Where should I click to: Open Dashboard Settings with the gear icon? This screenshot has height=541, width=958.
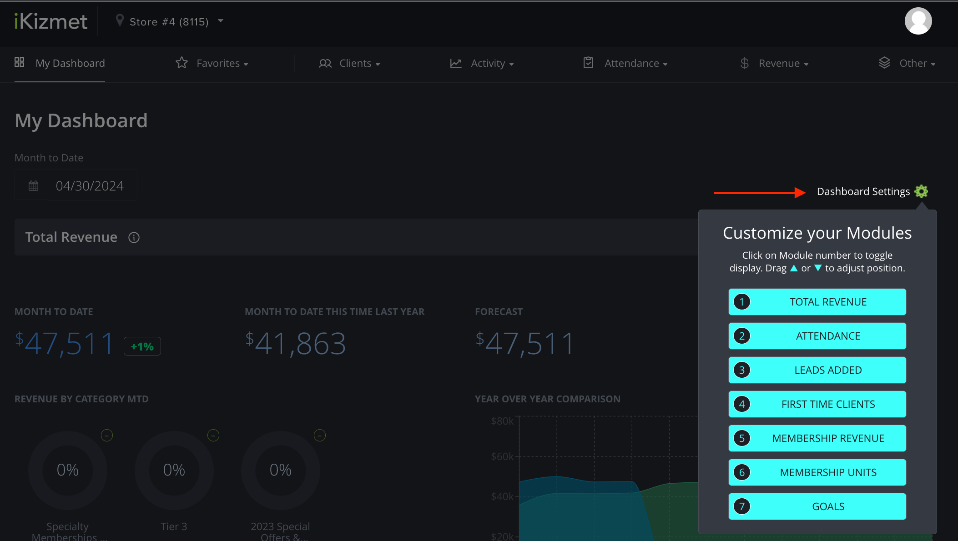tap(921, 191)
